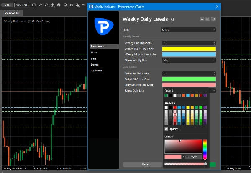The image size is (251, 173).
Task: Click the info icon beside Weekly Daily Levels
Action: tap(173, 19)
